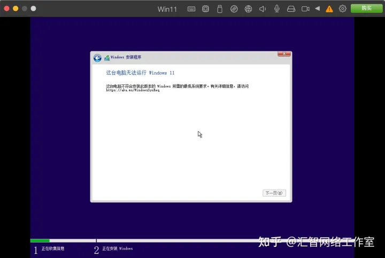Open the settings gear icon
The image size is (385, 258).
click(x=343, y=9)
